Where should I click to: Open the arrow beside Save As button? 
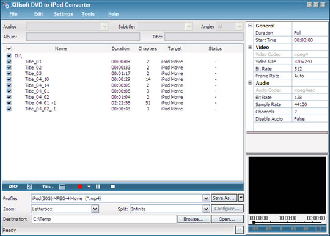click(x=241, y=198)
